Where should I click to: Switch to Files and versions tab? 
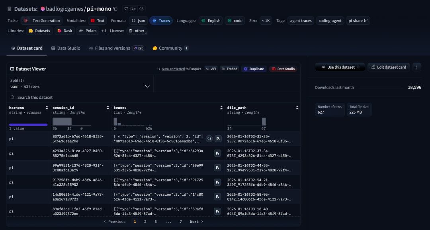[112, 48]
